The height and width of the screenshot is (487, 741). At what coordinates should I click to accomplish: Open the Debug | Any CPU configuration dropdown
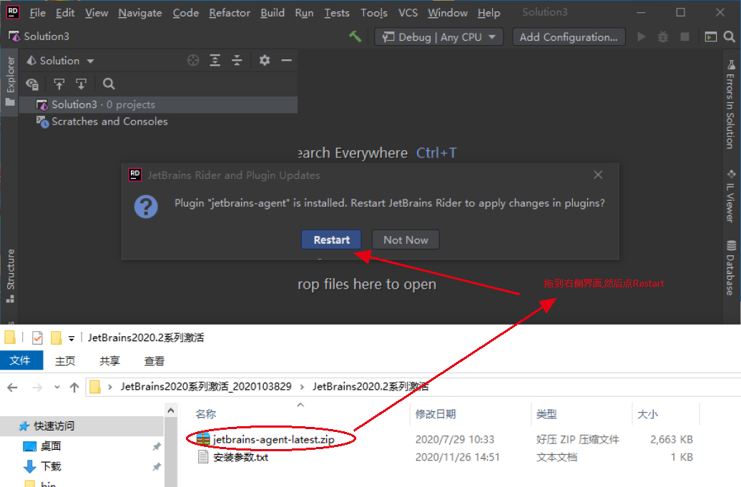tap(438, 37)
